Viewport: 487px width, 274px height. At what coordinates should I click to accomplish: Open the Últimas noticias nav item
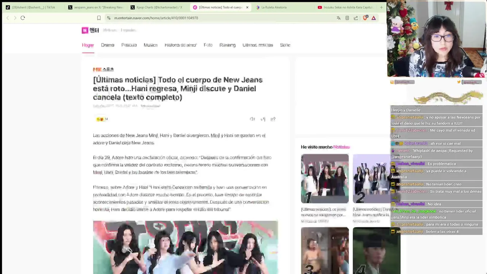tap(258, 45)
